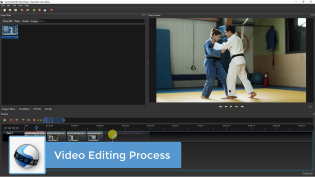Create a new project using toolbar icon
Screen dimensions: 315x177
pyautogui.click(x=4, y=10)
